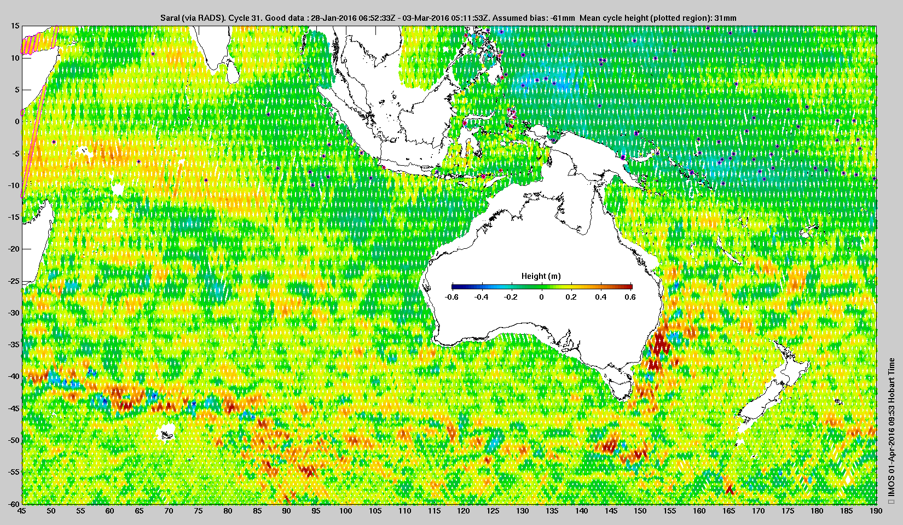Viewport: 903px width, 525px height.
Task: Click the '-40' latitude axis label
Action: point(13,376)
